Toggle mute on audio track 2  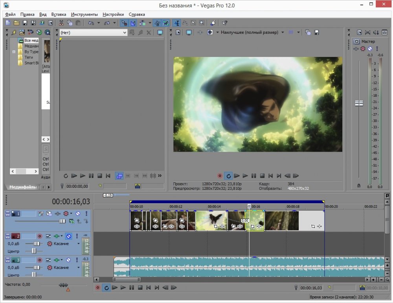click(x=68, y=236)
